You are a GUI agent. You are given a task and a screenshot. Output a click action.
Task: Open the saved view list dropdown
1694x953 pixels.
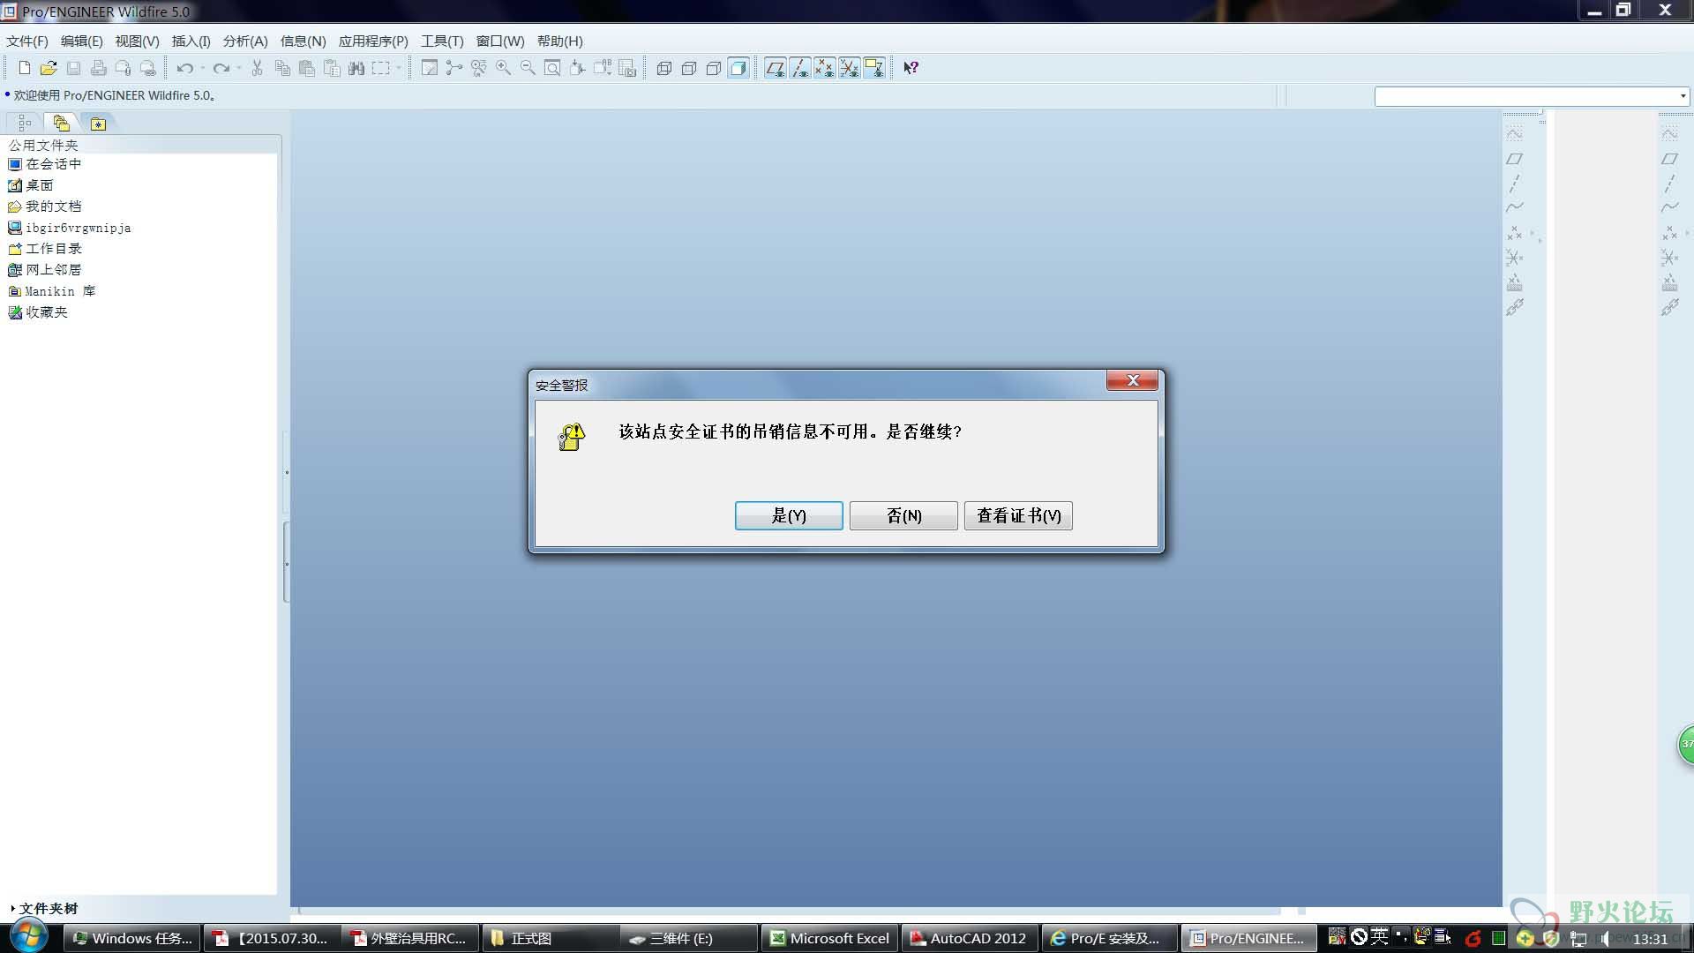pyautogui.click(x=603, y=68)
